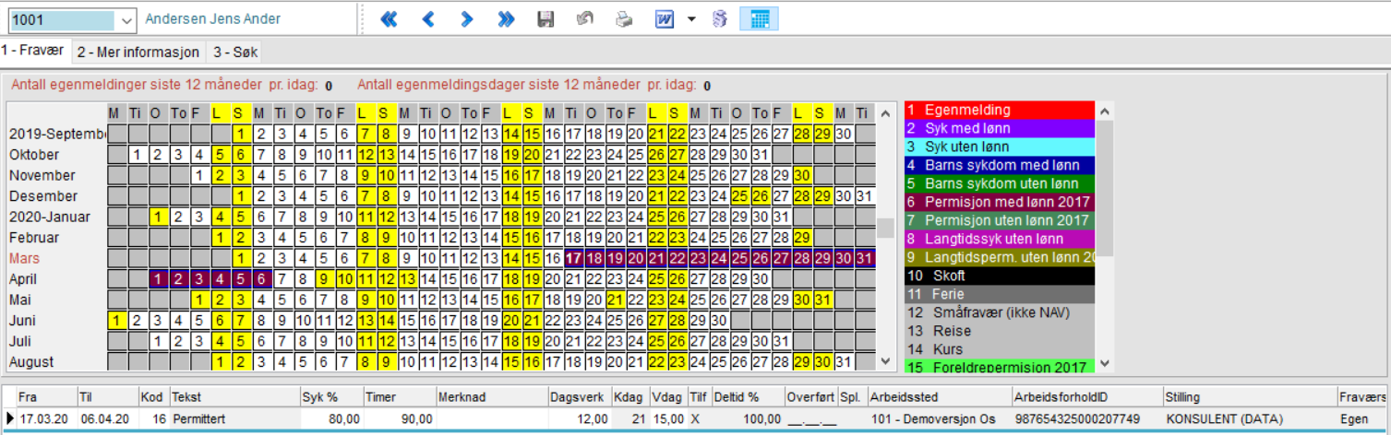Open the dropdown arrow beside Word icon
1391x435 pixels.
[x=691, y=19]
